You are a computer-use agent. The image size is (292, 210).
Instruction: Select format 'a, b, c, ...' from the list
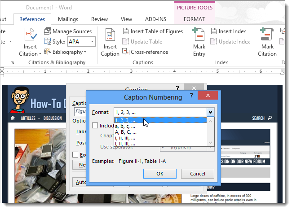(x=160, y=126)
